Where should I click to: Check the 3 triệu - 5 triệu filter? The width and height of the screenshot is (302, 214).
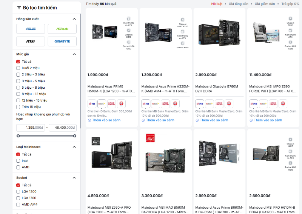point(18,81)
